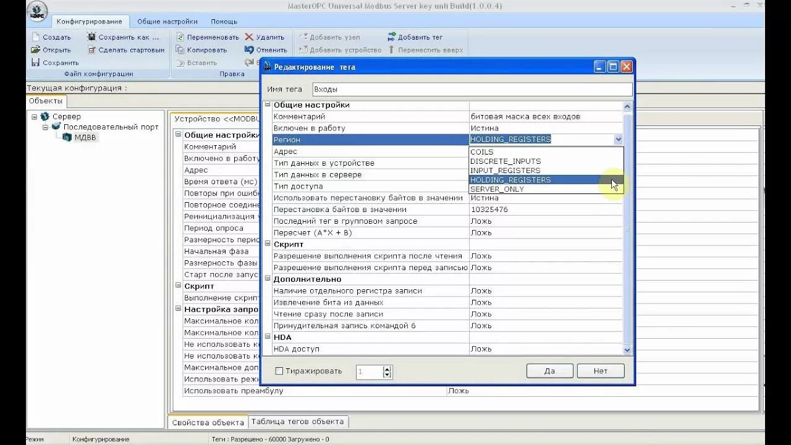The width and height of the screenshot is (791, 445).
Task: Click Извлечение бита из данных row
Action: click(447, 302)
